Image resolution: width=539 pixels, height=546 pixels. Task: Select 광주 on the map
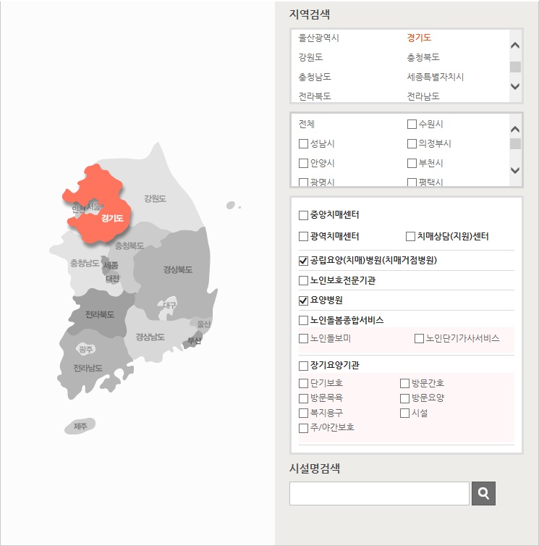point(85,349)
